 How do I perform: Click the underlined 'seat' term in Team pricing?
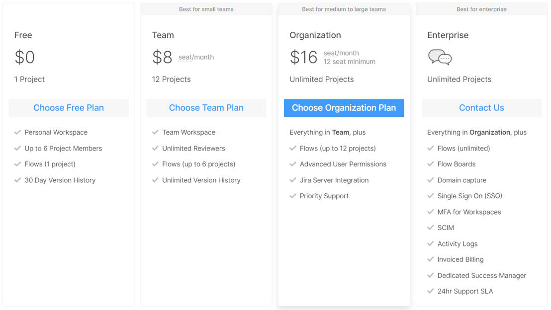click(x=185, y=57)
